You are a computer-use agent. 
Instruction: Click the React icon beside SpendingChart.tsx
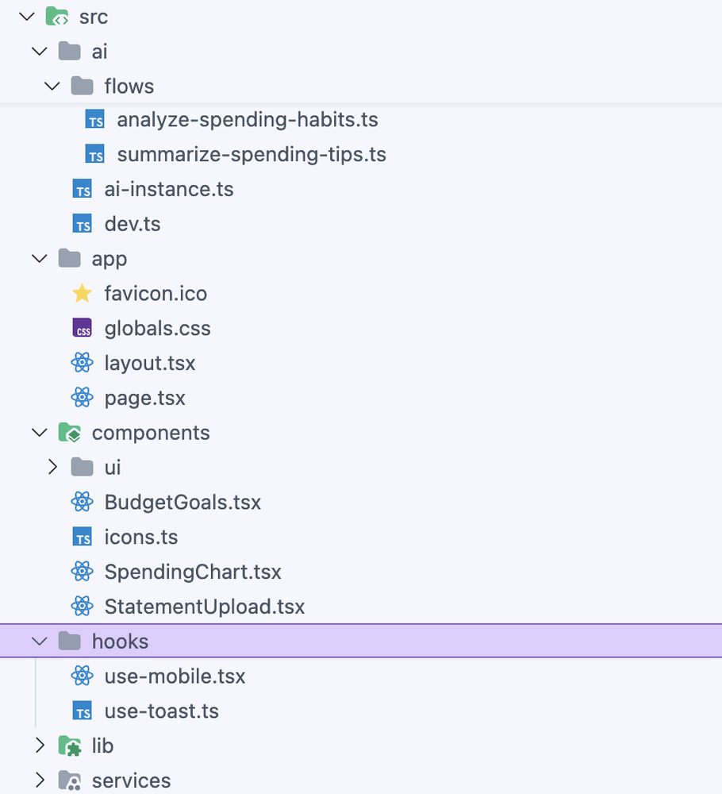coord(82,572)
